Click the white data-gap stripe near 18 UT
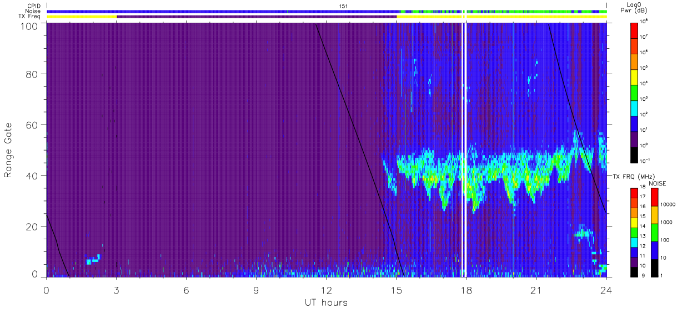Viewport: 682px width, 314px height. point(465,150)
